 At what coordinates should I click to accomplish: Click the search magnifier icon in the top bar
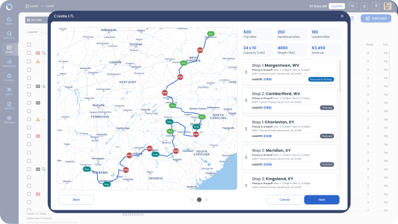353,6
